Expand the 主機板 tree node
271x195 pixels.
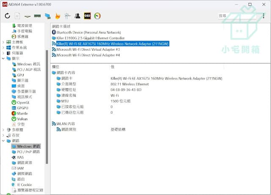(x=3, y=42)
